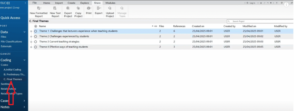
Task: Open the B. Preliminary Themes folder
Action: [14, 74]
